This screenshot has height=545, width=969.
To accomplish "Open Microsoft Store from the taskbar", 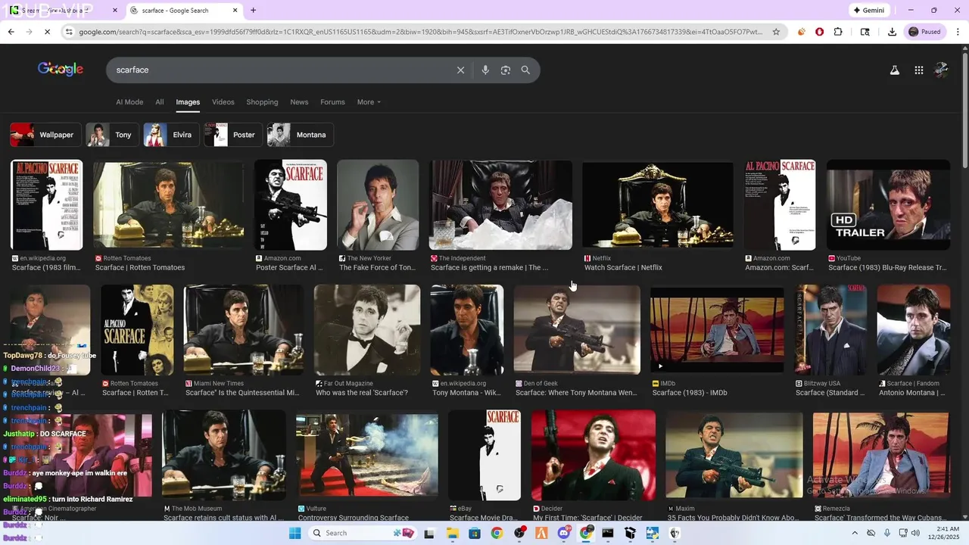I will pos(474,533).
